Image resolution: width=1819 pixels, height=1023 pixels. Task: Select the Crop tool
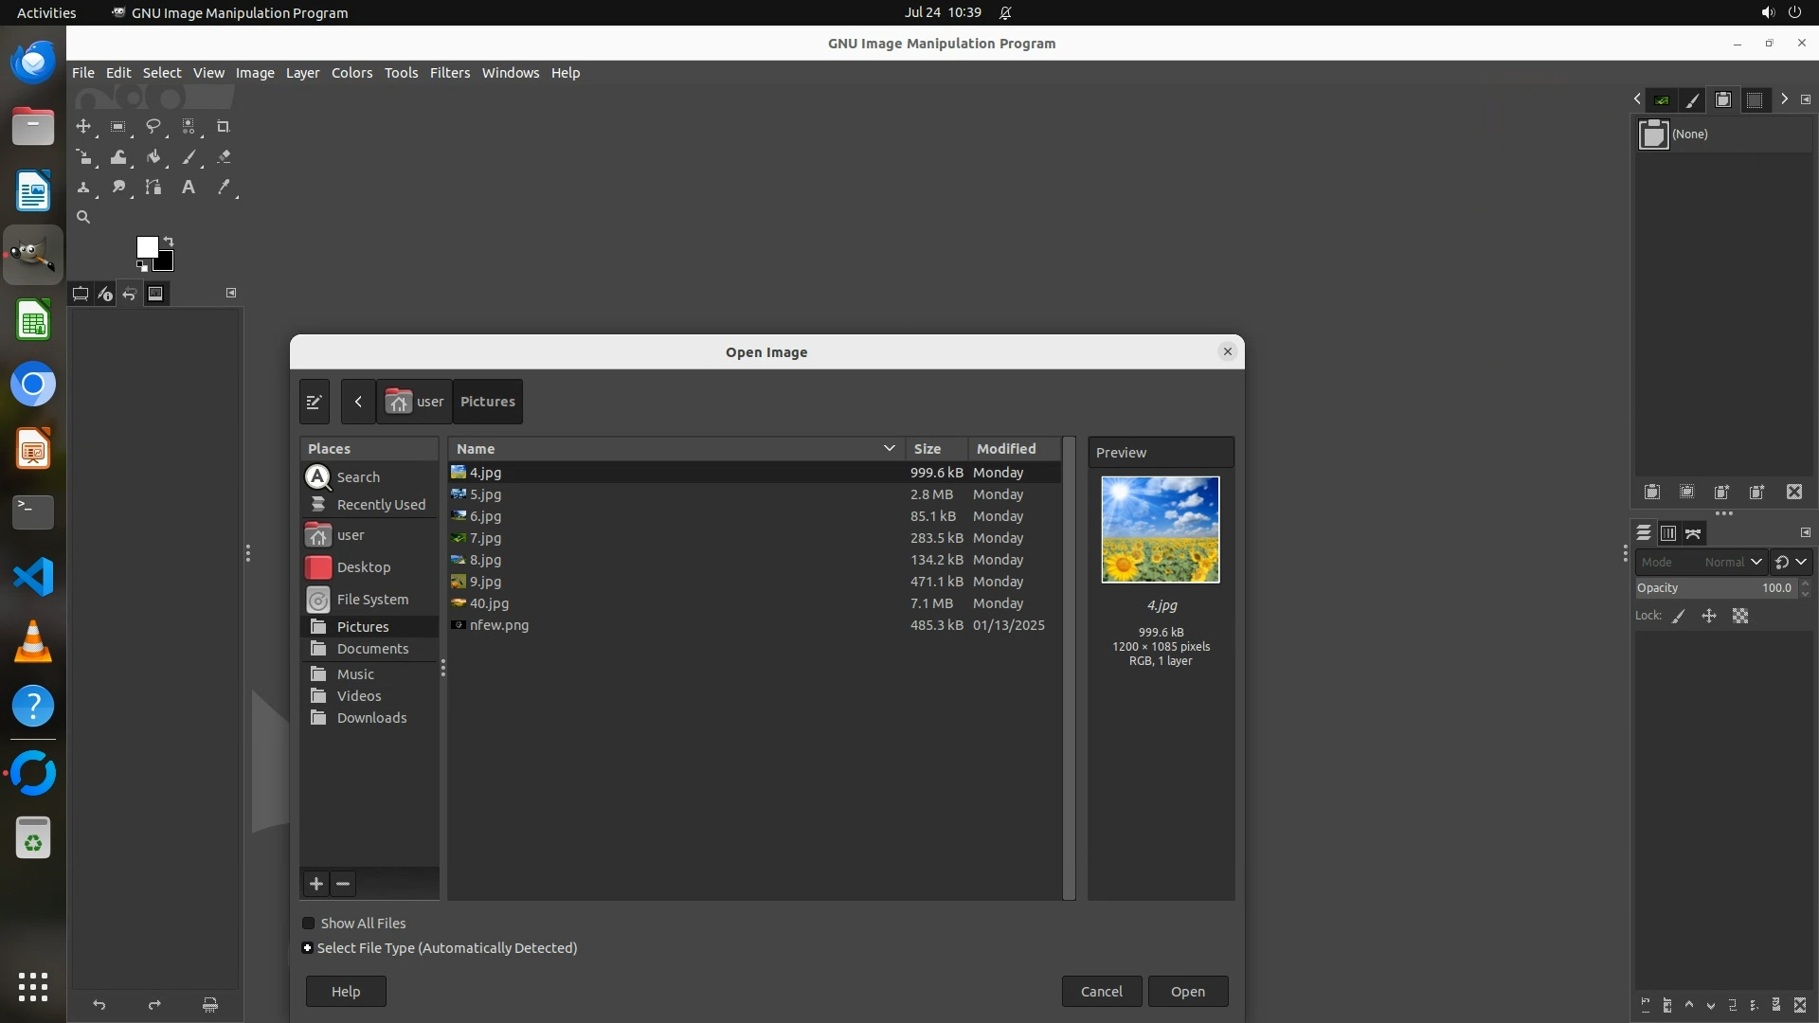click(x=224, y=127)
